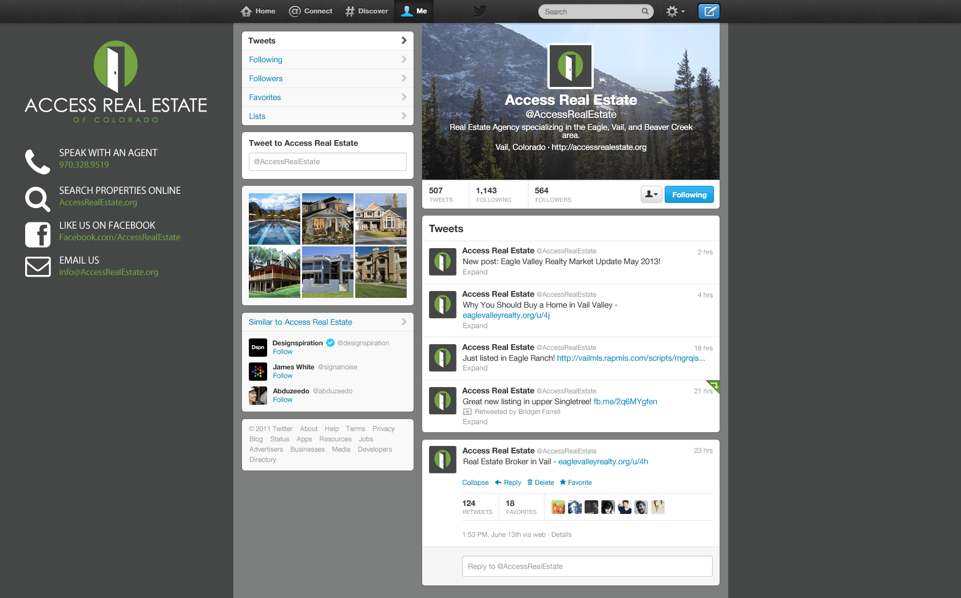Click the phone icon in left banner
Image resolution: width=961 pixels, height=598 pixels.
coord(38,162)
